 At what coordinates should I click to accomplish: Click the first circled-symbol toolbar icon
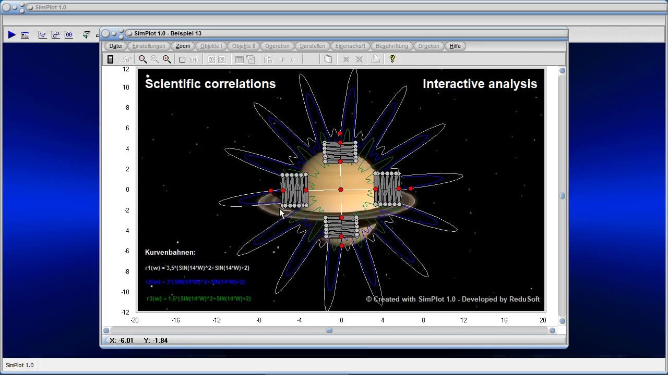211,59
